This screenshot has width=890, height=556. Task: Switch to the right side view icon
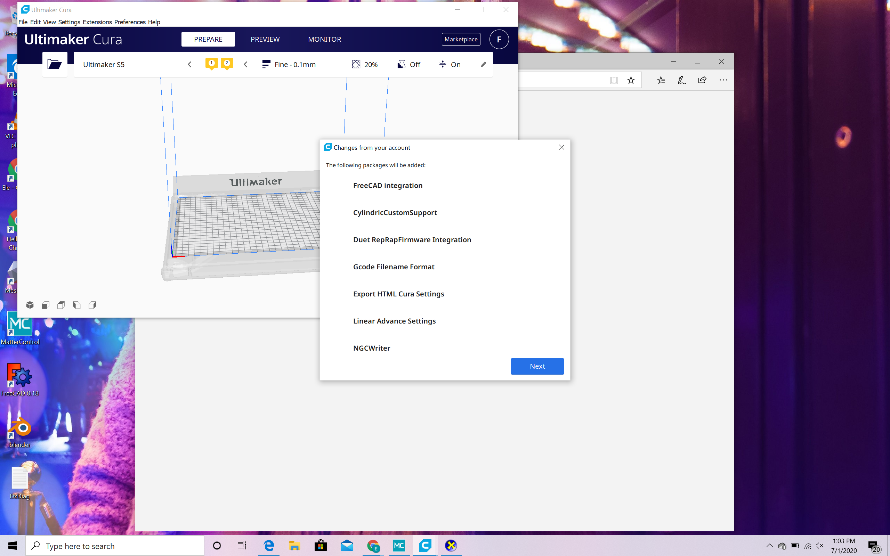92,305
